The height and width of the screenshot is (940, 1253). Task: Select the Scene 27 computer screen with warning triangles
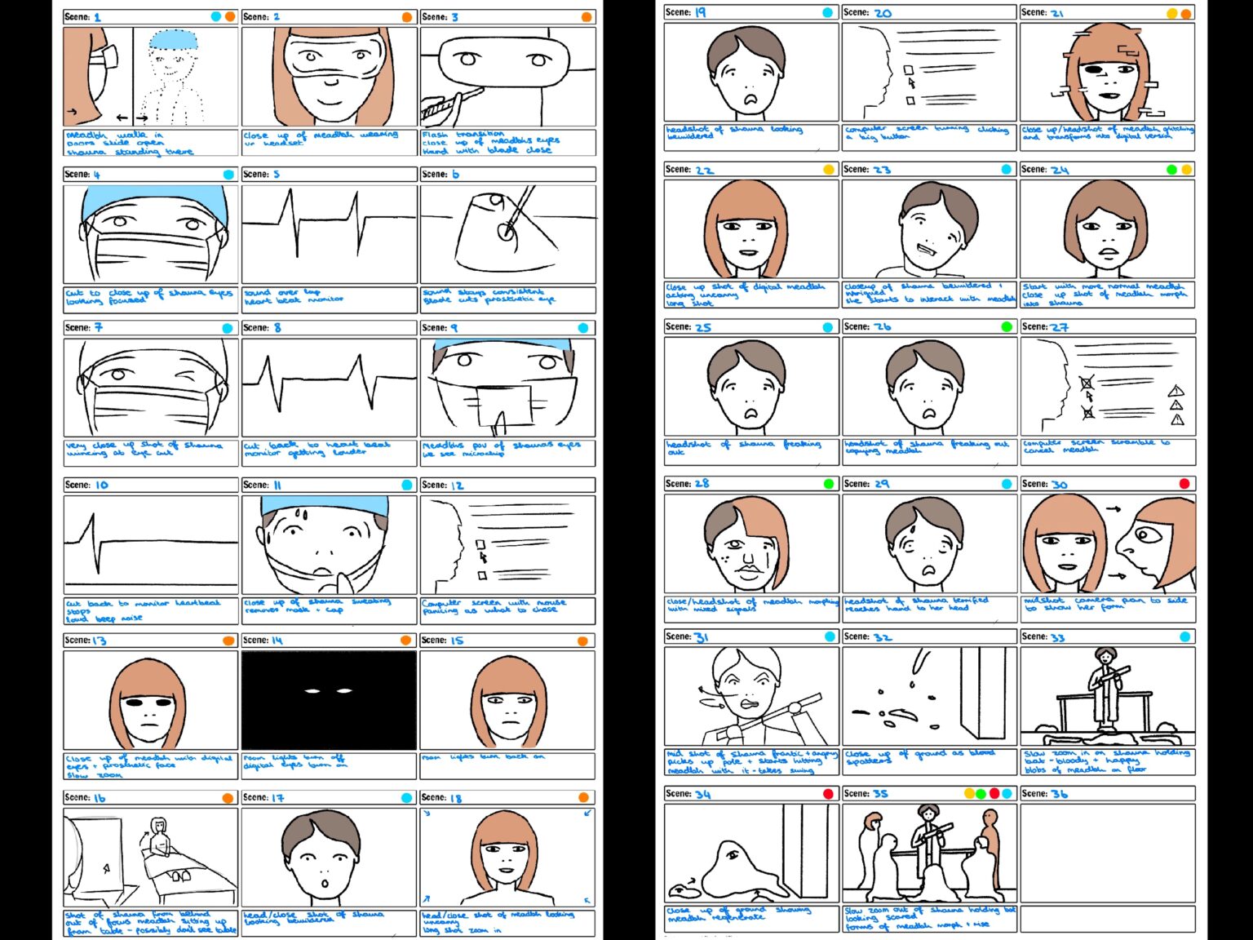tap(1107, 386)
